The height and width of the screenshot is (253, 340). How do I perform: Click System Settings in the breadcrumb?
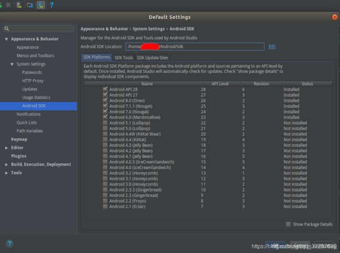coord(149,29)
